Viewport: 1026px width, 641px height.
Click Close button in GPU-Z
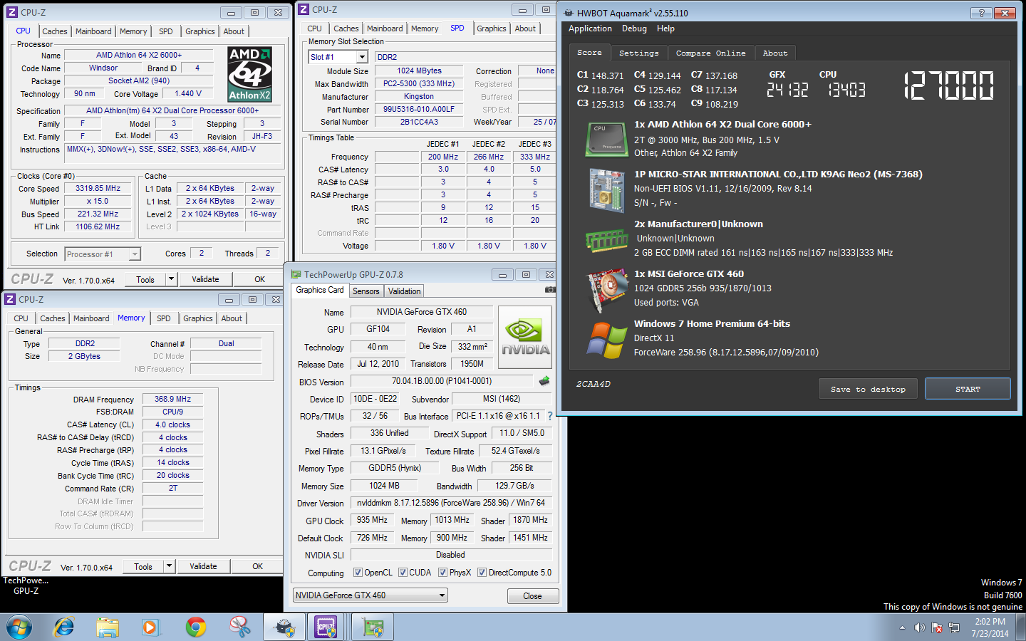point(532,596)
